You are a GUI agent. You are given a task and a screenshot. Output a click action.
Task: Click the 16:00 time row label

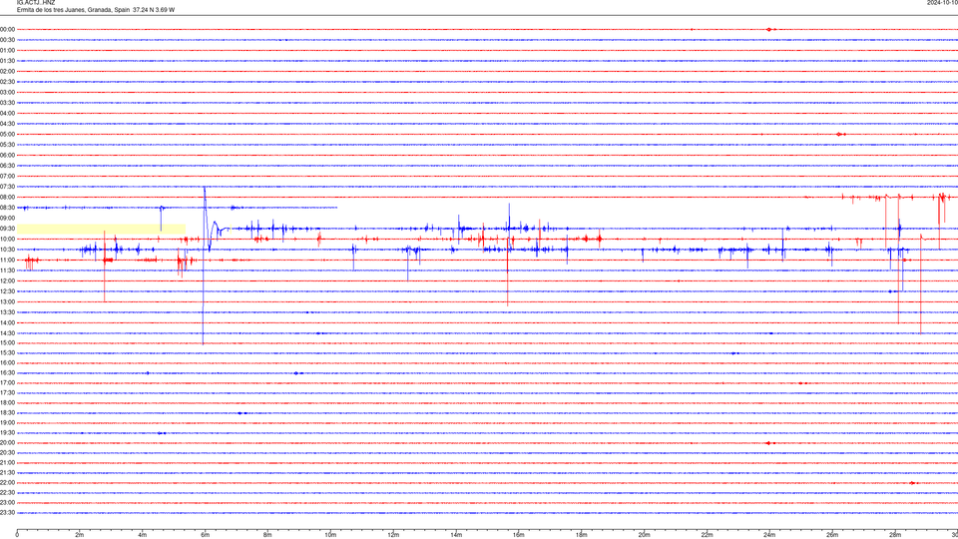click(7, 363)
